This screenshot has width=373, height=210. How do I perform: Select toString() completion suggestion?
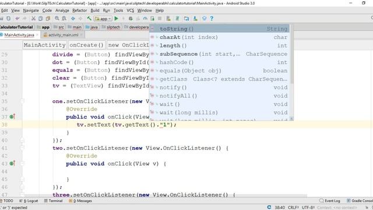pos(219,29)
